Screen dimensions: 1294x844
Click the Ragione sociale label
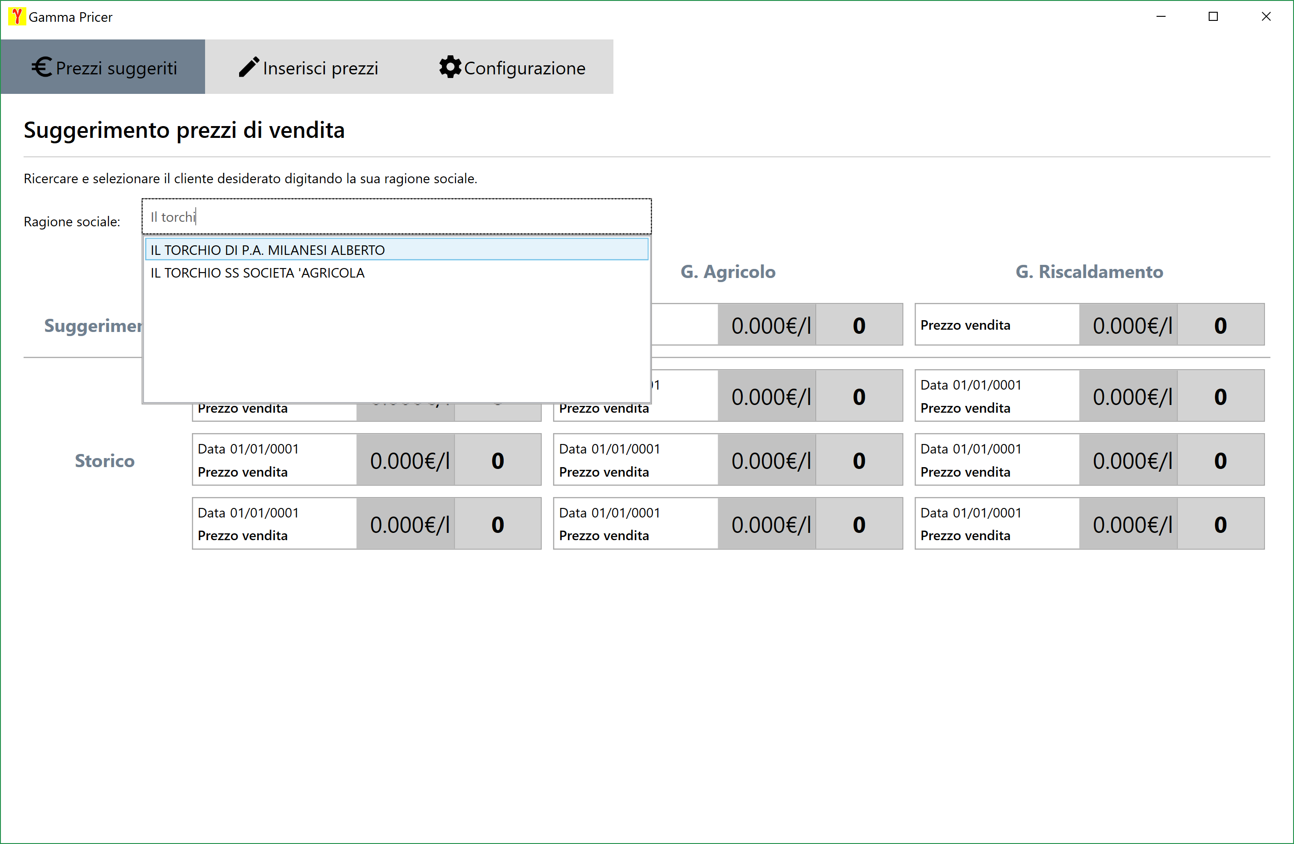tap(72, 222)
